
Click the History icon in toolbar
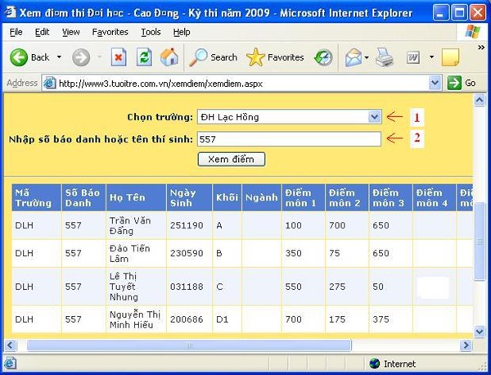click(324, 57)
